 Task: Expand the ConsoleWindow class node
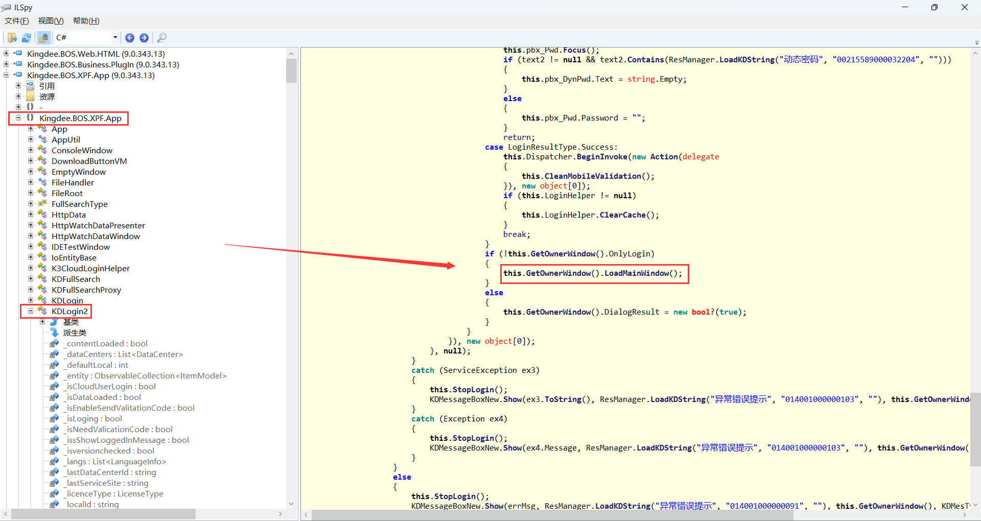click(x=31, y=150)
